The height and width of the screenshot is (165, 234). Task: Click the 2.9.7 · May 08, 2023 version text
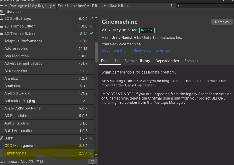[119, 30]
